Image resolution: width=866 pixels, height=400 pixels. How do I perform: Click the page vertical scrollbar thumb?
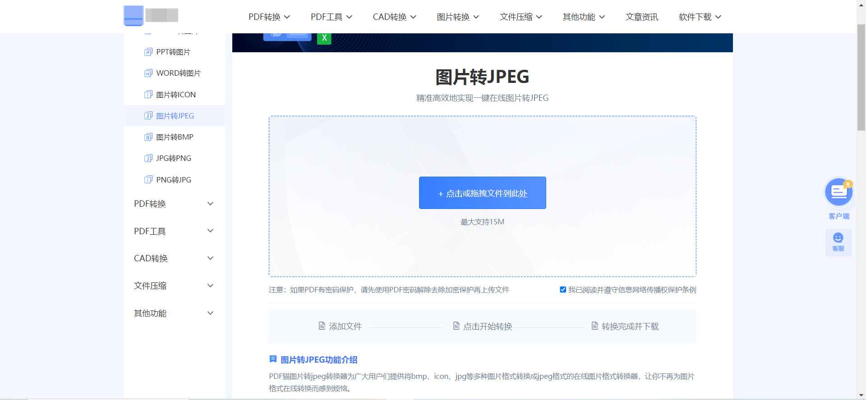point(861,77)
